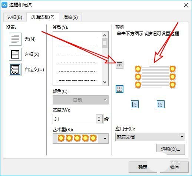Click the 方框(X) label text
This screenshot has height=176, width=192.
(x=32, y=54)
